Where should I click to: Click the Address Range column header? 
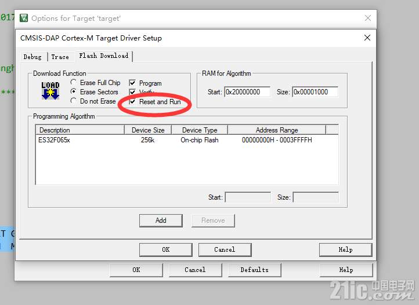point(277,130)
